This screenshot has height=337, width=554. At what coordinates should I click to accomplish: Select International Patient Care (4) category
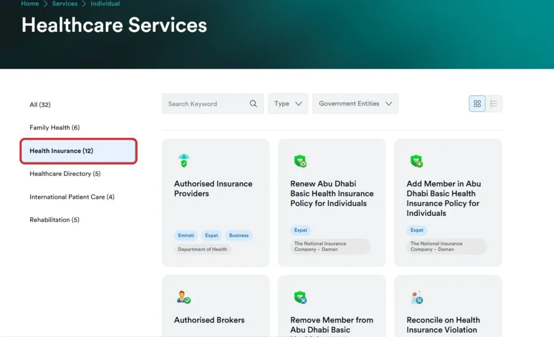tap(72, 197)
